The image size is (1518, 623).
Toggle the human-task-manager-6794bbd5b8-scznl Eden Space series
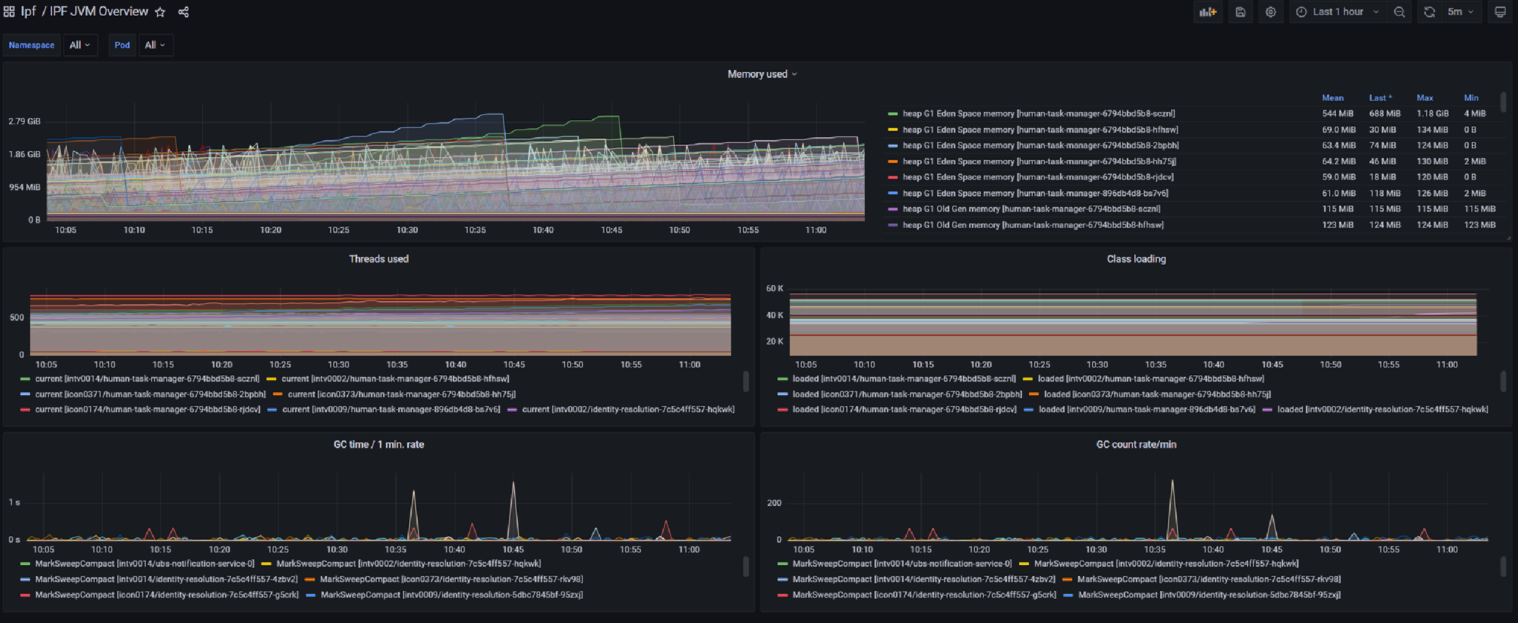[x=1038, y=114]
